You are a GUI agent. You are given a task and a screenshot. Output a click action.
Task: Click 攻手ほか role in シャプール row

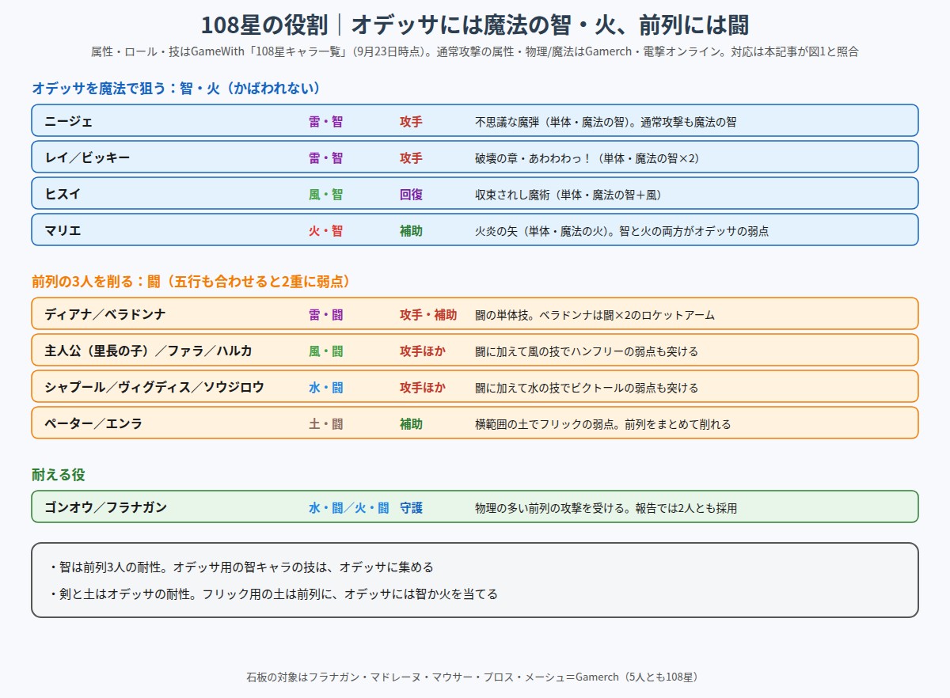pos(423,388)
